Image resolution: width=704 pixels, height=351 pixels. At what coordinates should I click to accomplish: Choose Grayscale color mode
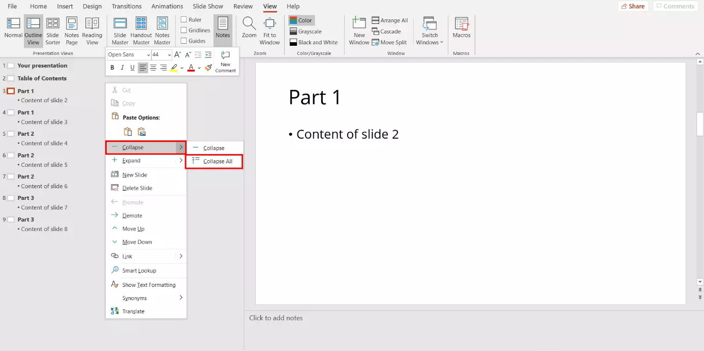click(309, 32)
